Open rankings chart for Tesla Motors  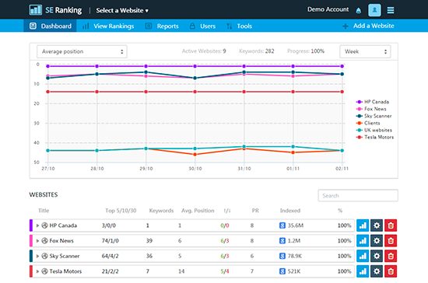363,271
